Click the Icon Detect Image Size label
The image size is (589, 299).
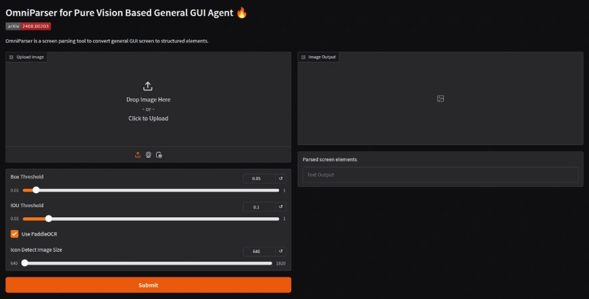click(36, 250)
